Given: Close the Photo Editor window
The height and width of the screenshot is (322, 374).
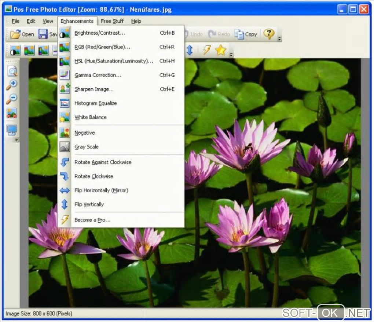Looking at the screenshot, I should click(x=364, y=10).
